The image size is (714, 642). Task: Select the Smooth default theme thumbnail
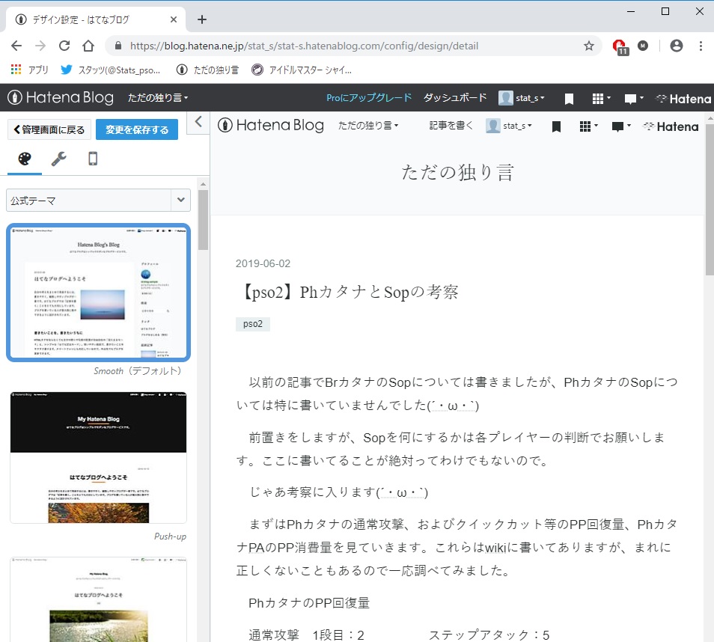[98, 293]
